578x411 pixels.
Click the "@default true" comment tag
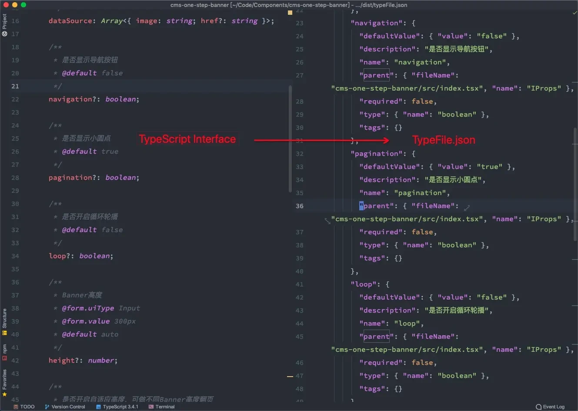tap(90, 152)
